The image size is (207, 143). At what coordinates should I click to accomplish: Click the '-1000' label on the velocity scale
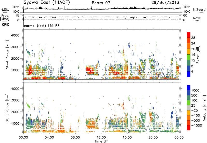tap(196, 125)
